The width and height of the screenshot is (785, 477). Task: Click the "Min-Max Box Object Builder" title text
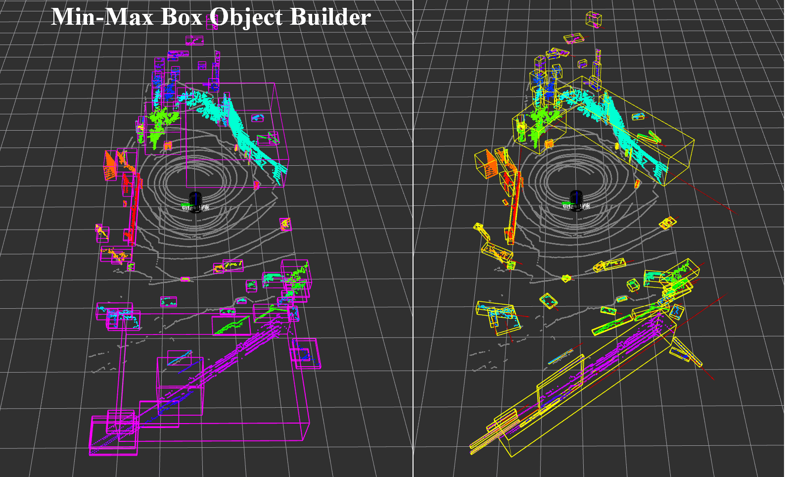pos(211,17)
